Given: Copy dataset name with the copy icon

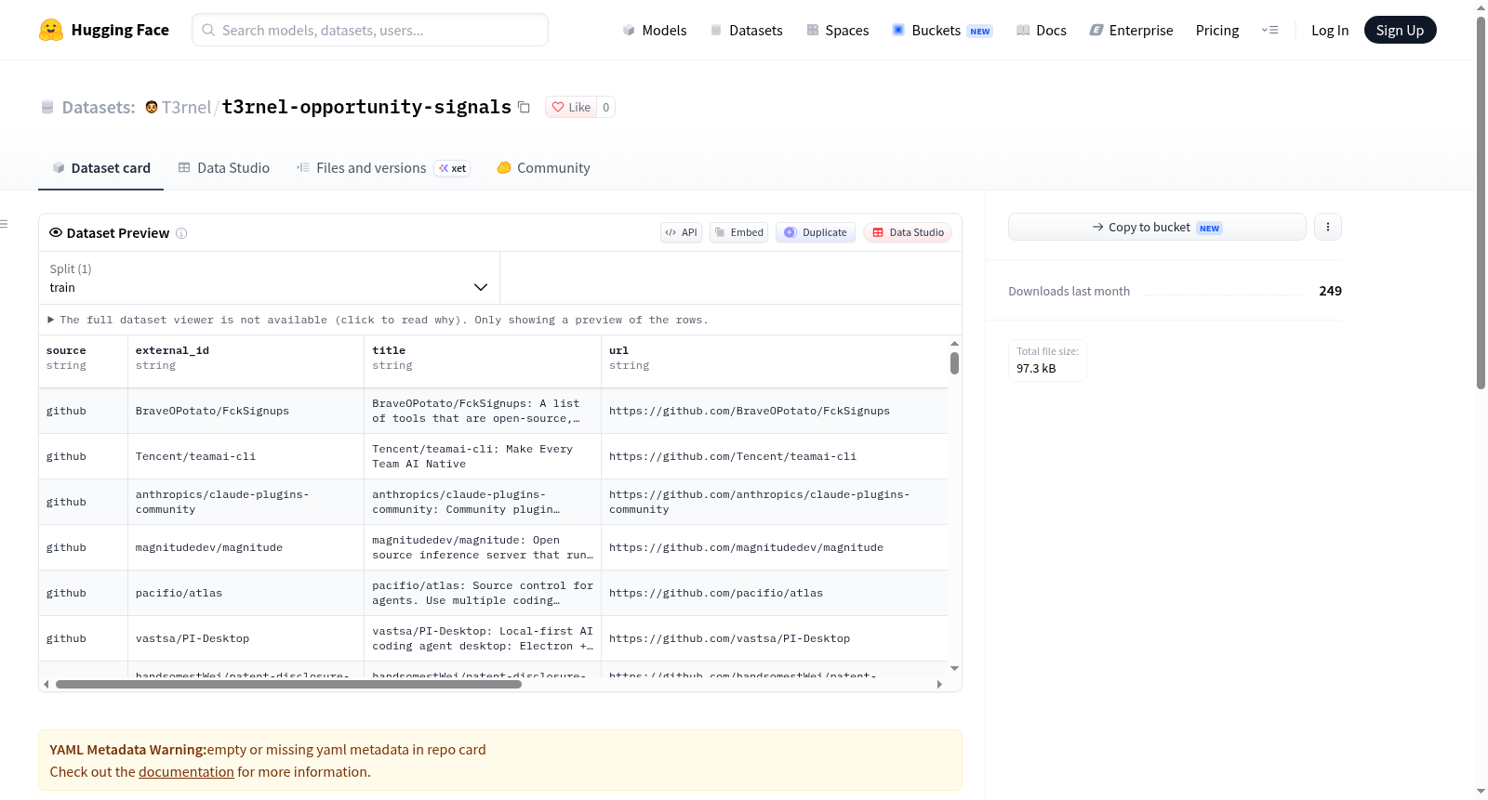Looking at the screenshot, I should pos(525,107).
